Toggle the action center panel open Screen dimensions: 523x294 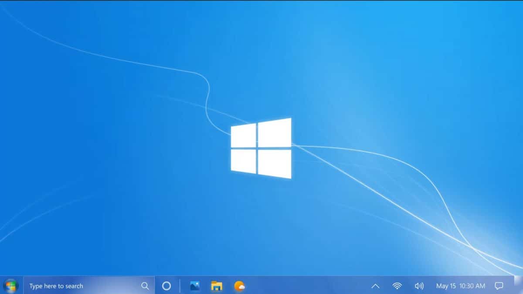coord(499,286)
